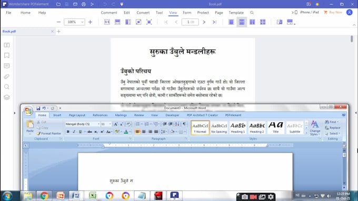Apply the No Spacing style
The height and width of the screenshot is (201, 358).
pos(218,128)
